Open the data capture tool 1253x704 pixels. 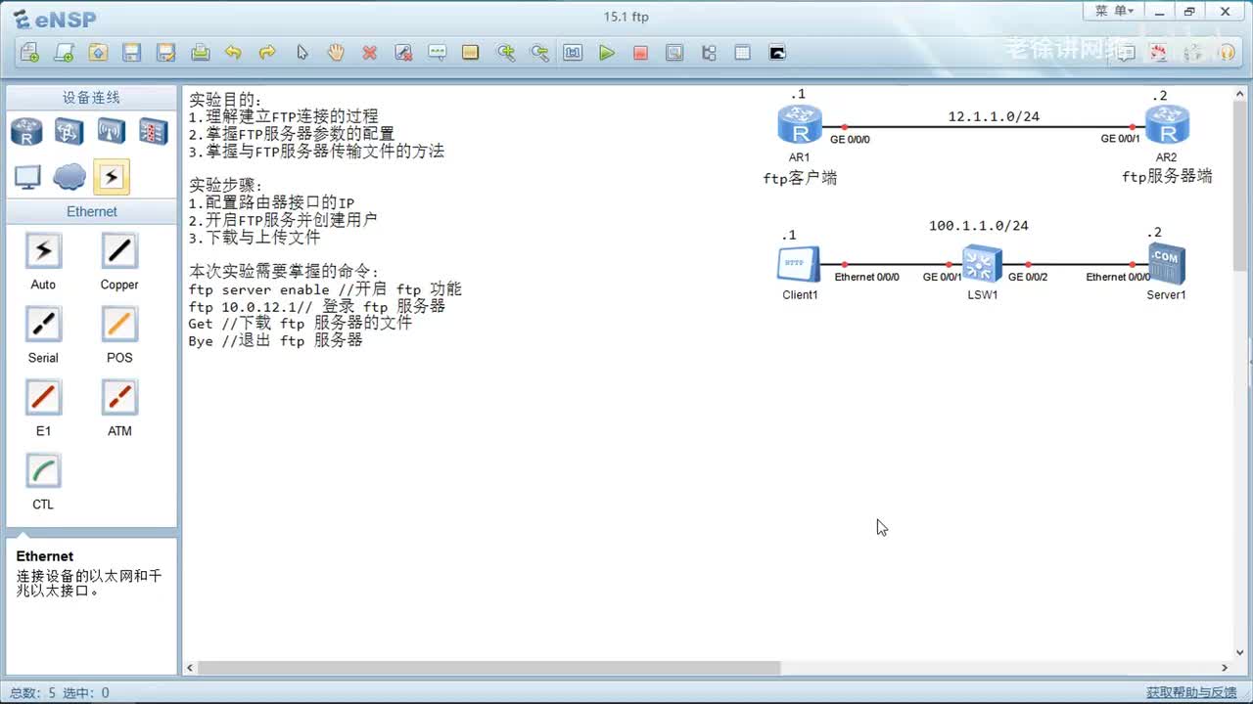pyautogui.click(x=674, y=53)
